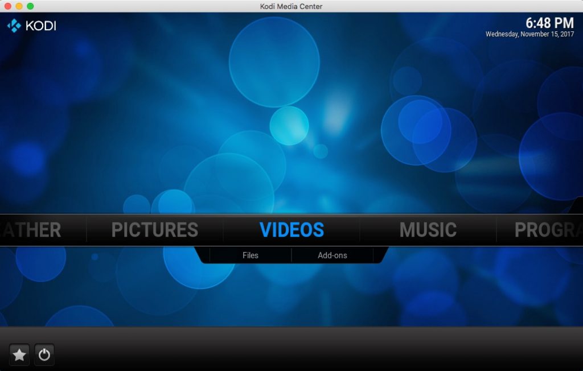Open Favorites using the star icon

click(19, 354)
